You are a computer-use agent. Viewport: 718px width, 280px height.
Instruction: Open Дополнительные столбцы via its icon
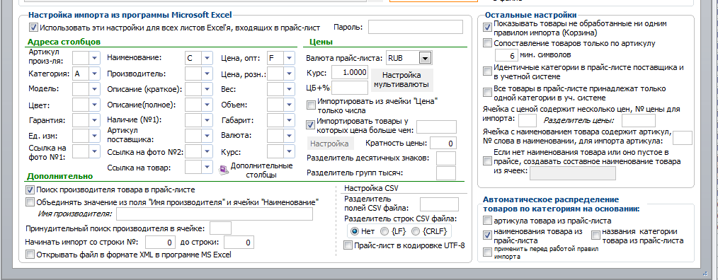coord(224,170)
